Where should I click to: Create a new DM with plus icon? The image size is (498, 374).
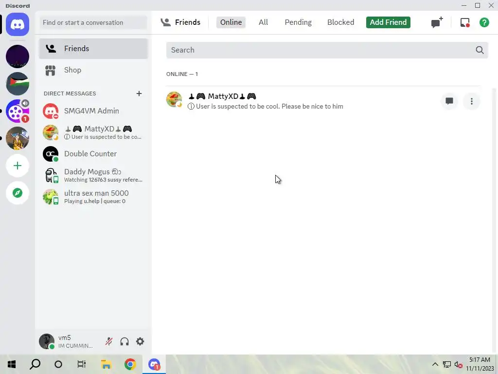coord(139,93)
